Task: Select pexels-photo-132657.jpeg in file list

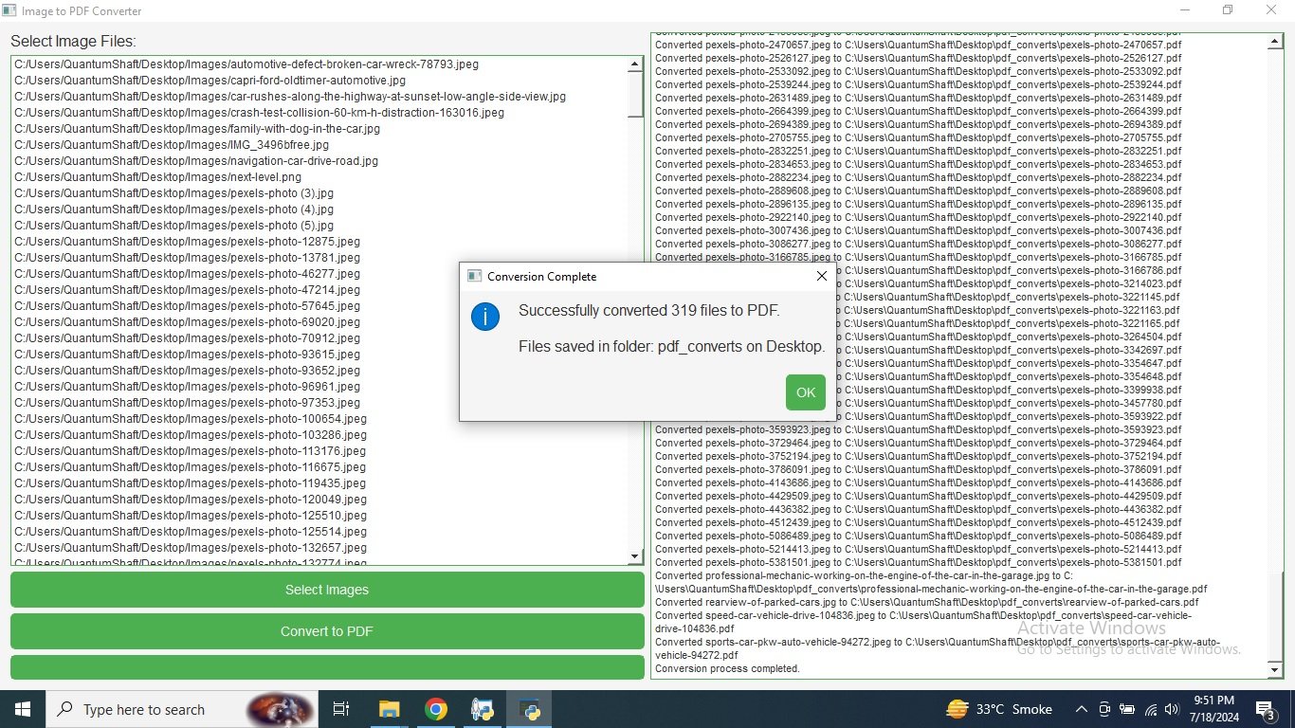Action: pyautogui.click(x=191, y=548)
